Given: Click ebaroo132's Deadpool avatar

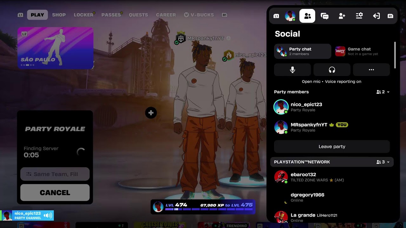Looking at the screenshot, I should (x=281, y=177).
